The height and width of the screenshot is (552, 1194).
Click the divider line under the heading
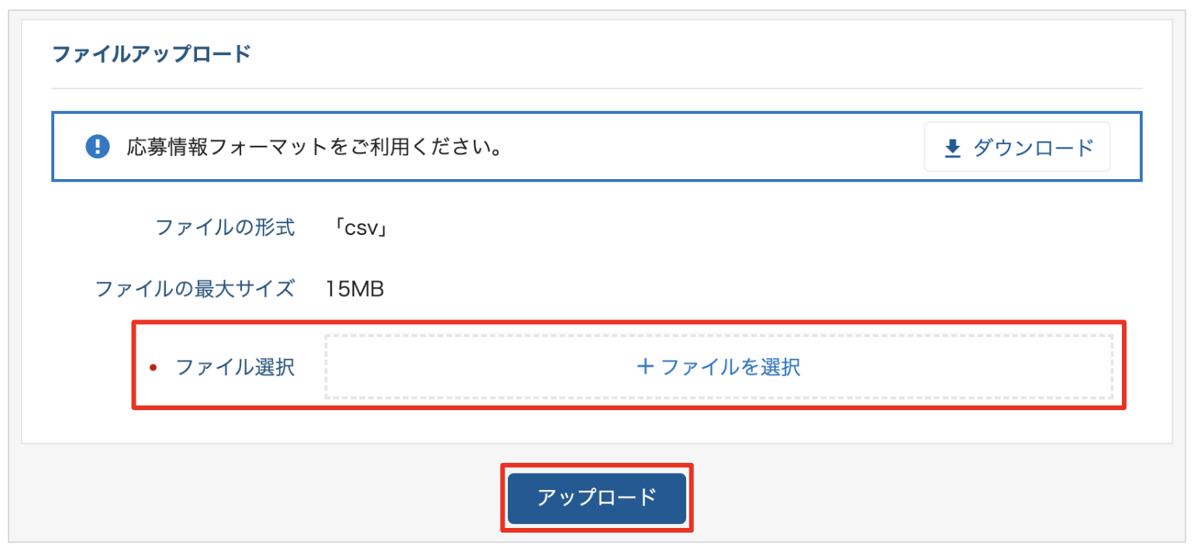[x=595, y=88]
